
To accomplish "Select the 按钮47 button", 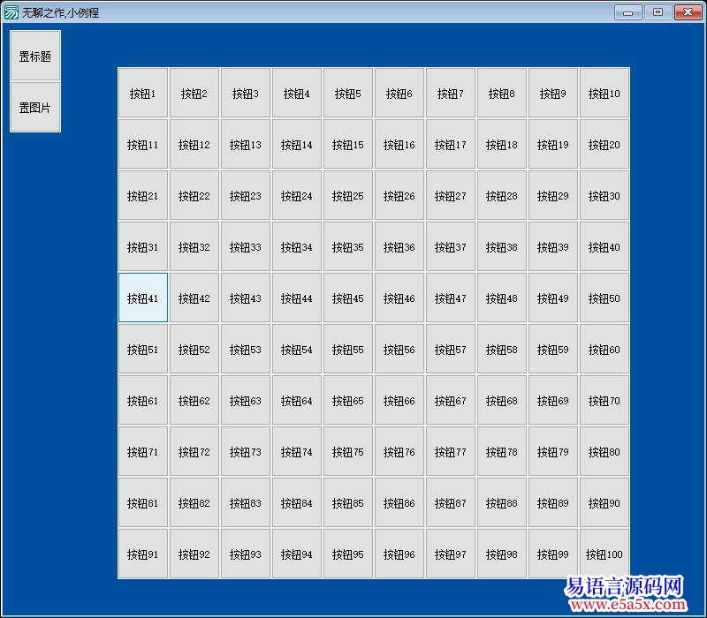I will click(450, 298).
